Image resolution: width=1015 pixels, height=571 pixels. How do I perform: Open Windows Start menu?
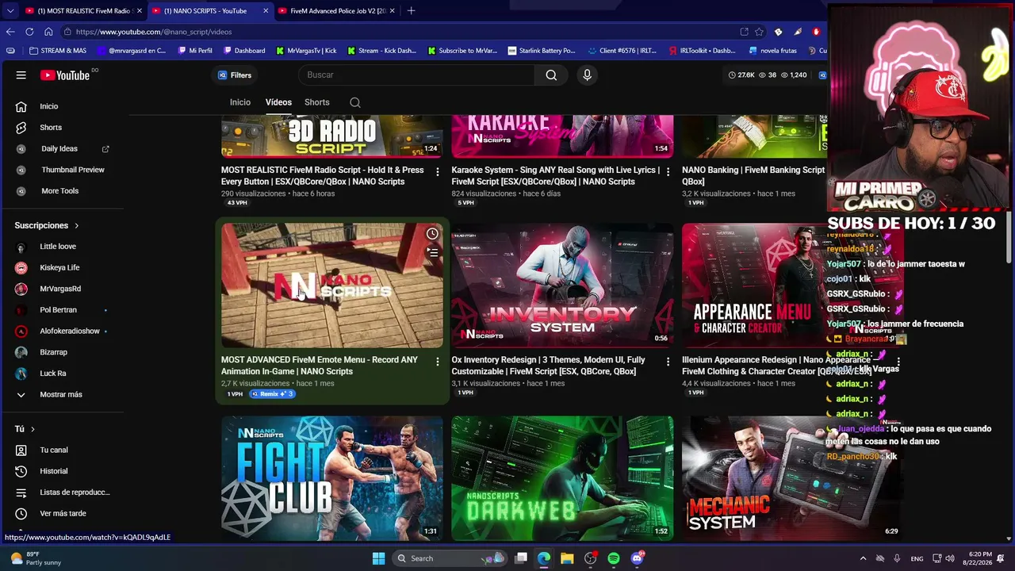click(378, 558)
